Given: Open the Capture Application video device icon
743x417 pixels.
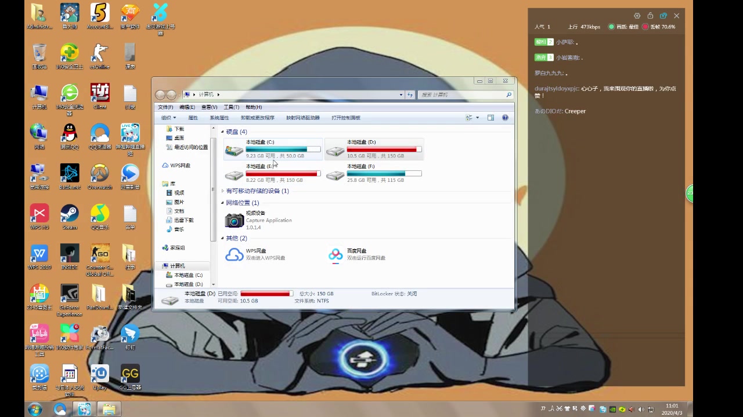Looking at the screenshot, I should 234,220.
